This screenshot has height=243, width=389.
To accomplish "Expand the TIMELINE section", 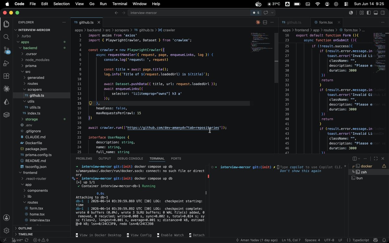I will (x=41, y=234).
